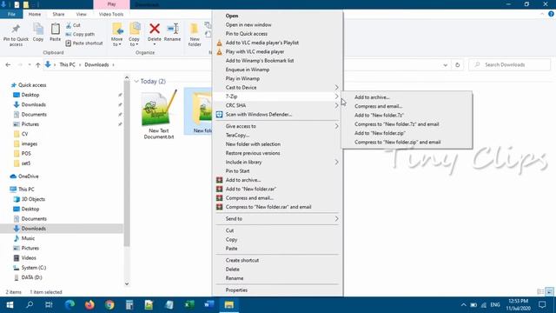Switch to the View ribbon tab
The width and height of the screenshot is (556, 313).
coord(81,14)
